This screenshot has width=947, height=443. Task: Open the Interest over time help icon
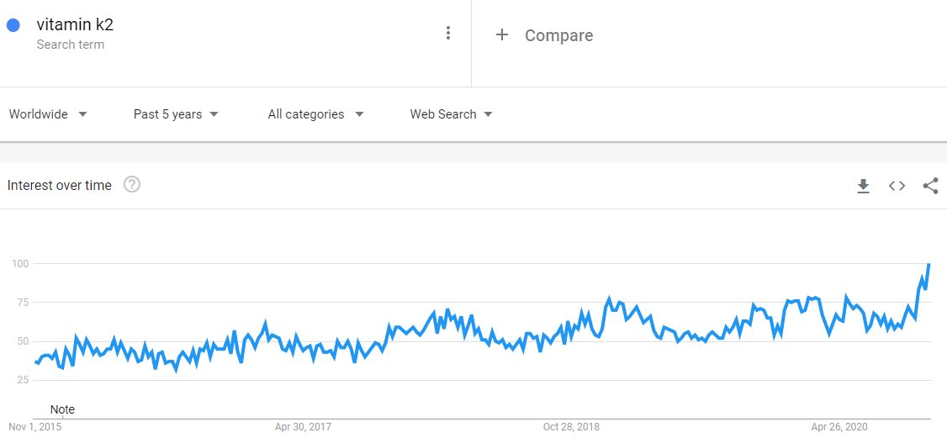pos(132,185)
